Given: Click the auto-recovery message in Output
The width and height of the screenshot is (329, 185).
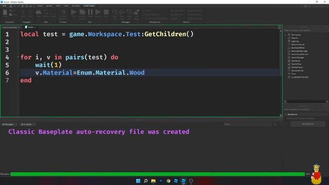Looking at the screenshot, I should pyautogui.click(x=99, y=132).
